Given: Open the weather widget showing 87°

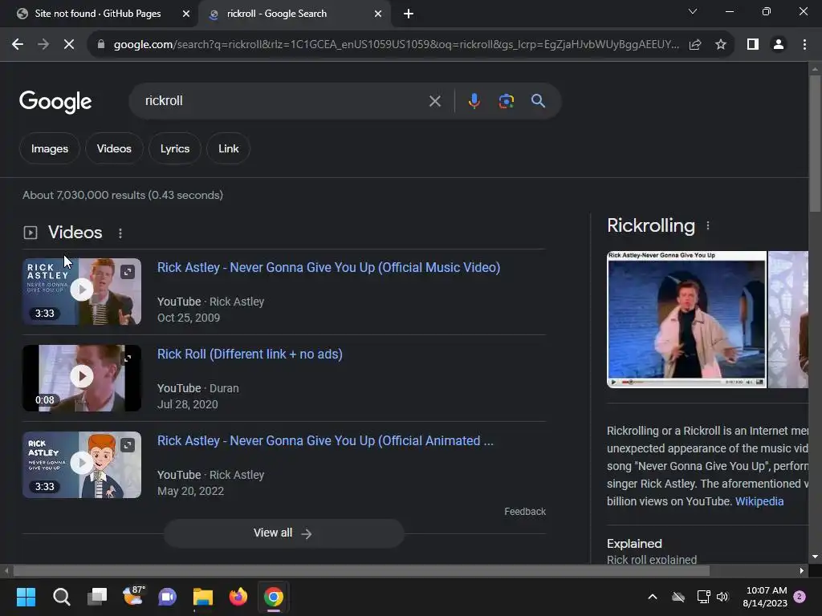Looking at the screenshot, I should click(133, 596).
